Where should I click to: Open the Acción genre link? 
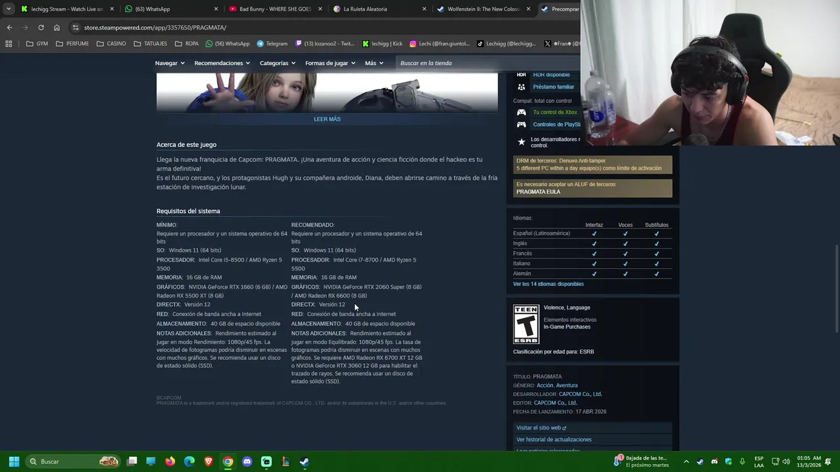pos(545,385)
